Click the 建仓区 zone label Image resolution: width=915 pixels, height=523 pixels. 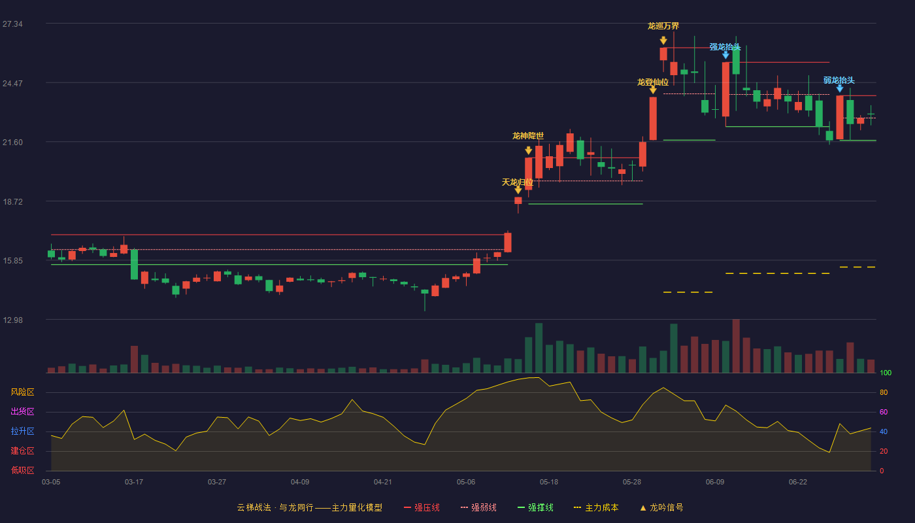pos(23,451)
